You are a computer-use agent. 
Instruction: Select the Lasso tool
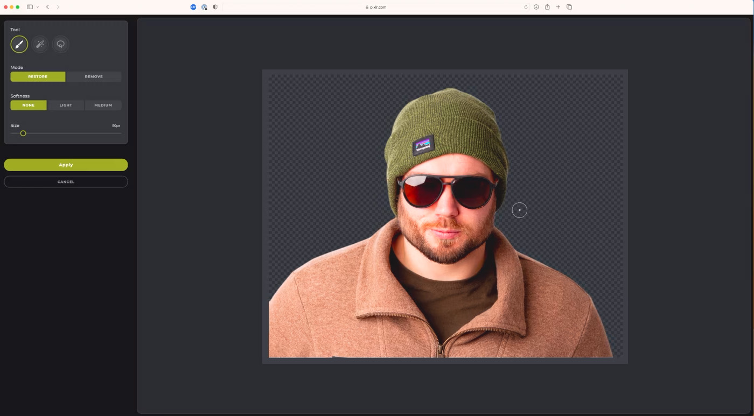tap(60, 44)
